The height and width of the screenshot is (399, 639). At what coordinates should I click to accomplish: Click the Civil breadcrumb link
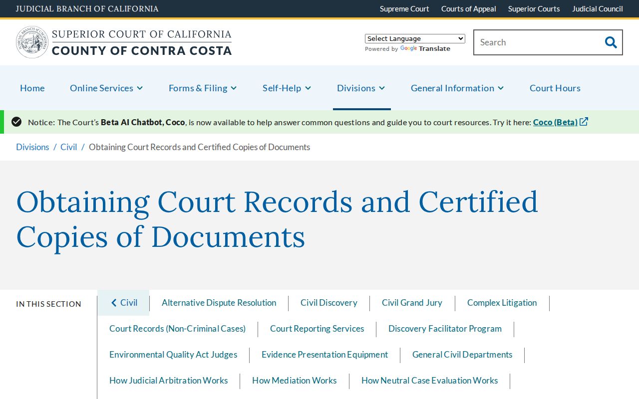(69, 147)
